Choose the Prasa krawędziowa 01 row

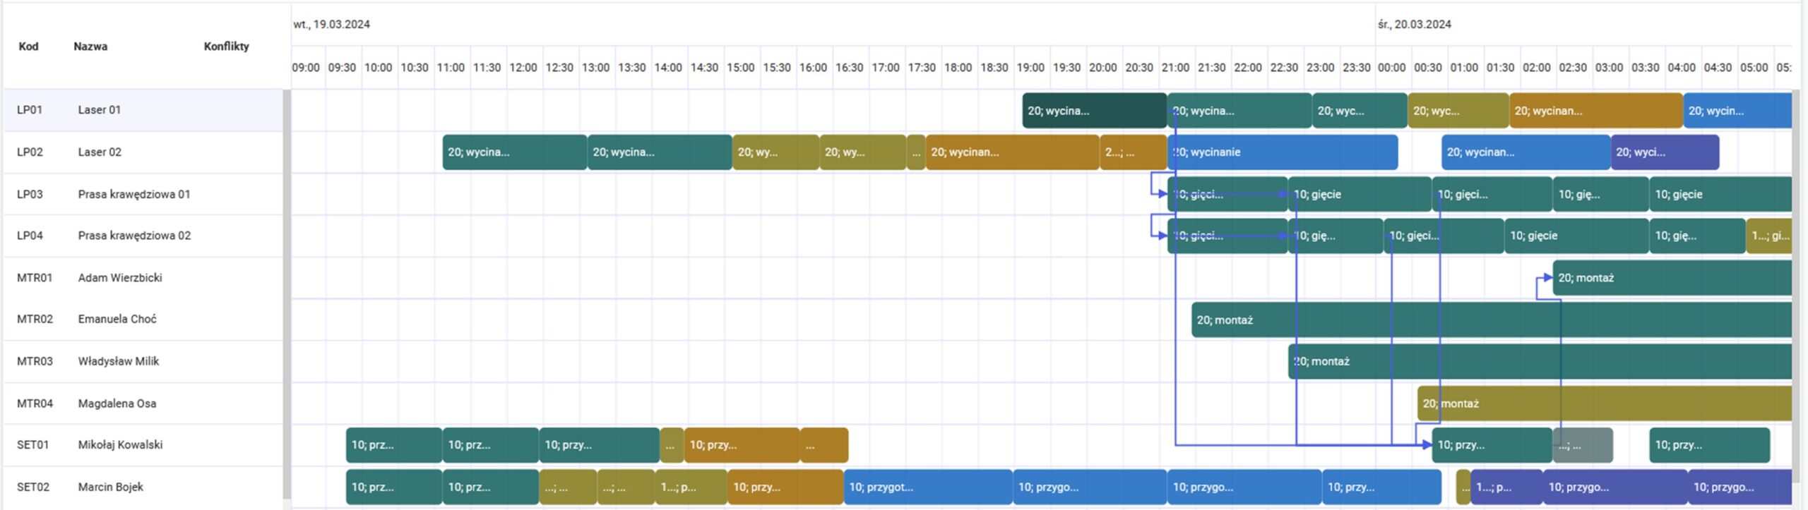(x=143, y=194)
